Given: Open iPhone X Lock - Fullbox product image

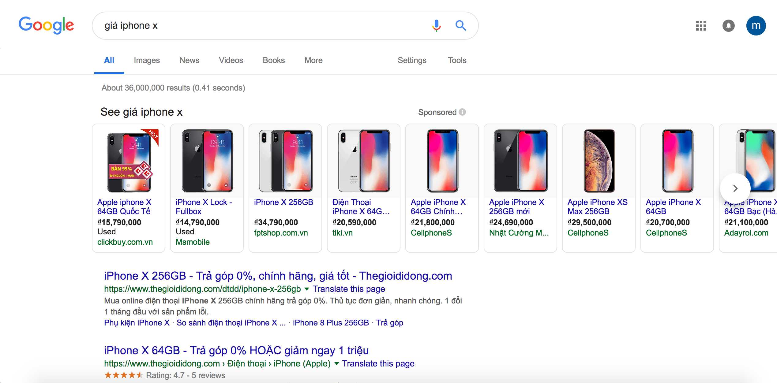Looking at the screenshot, I should click(x=207, y=161).
